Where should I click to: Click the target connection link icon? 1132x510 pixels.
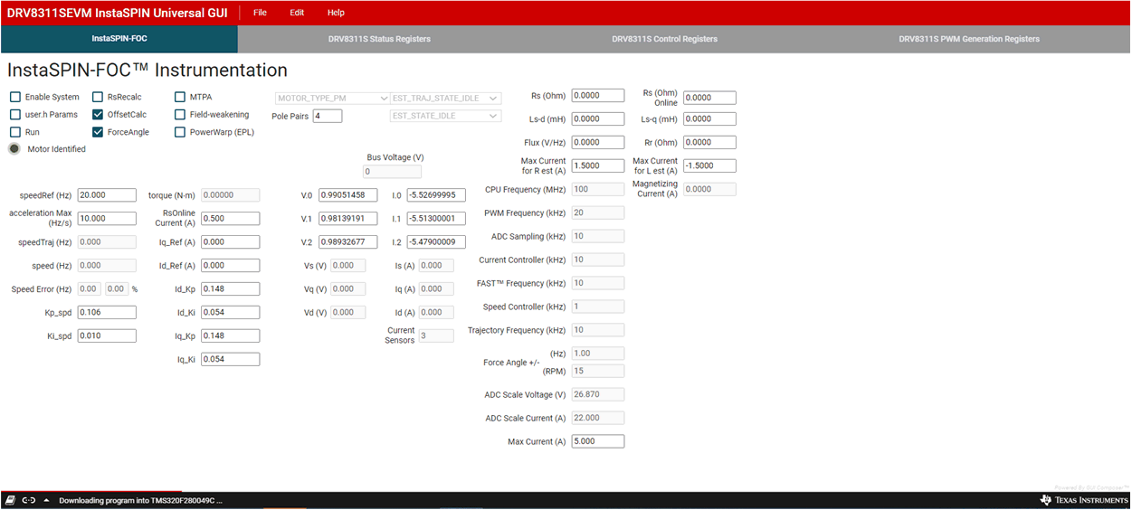click(x=29, y=500)
